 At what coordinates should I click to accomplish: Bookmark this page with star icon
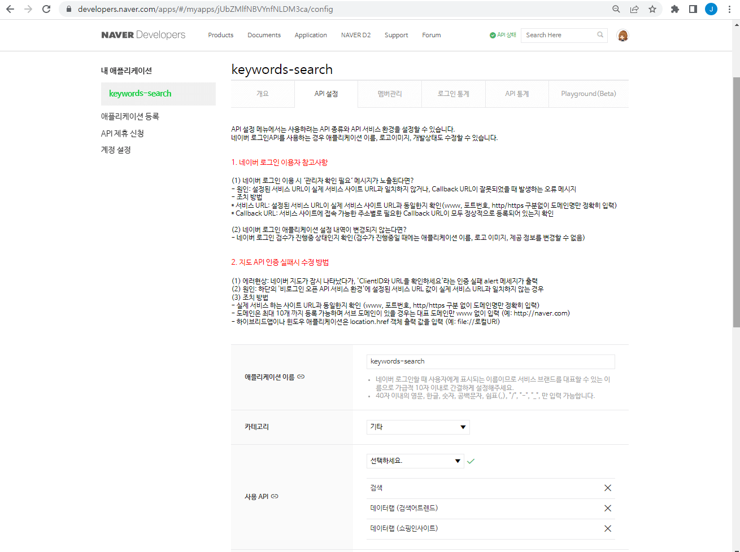coord(652,9)
